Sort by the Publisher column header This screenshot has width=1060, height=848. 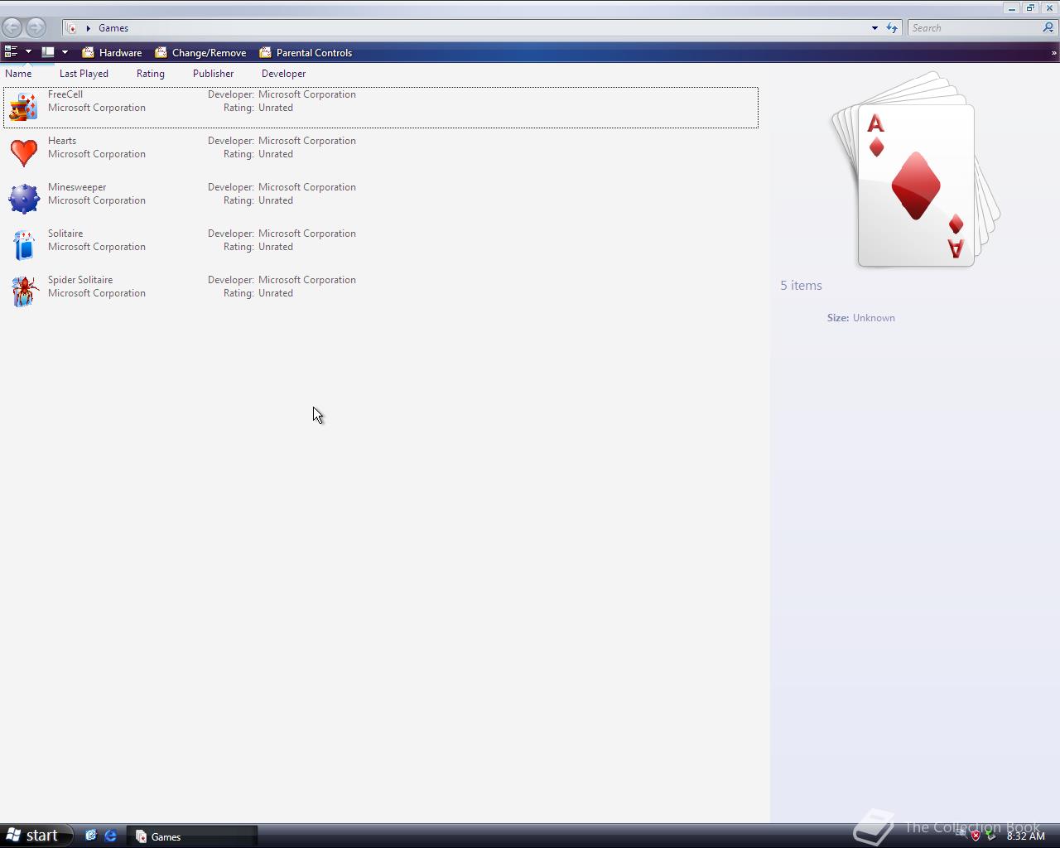pos(213,74)
